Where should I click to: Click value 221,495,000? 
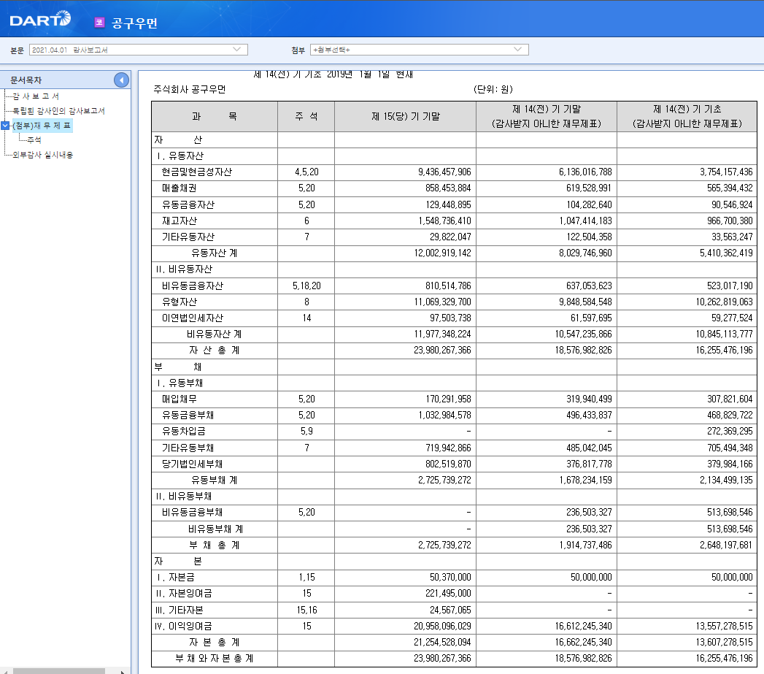click(448, 594)
